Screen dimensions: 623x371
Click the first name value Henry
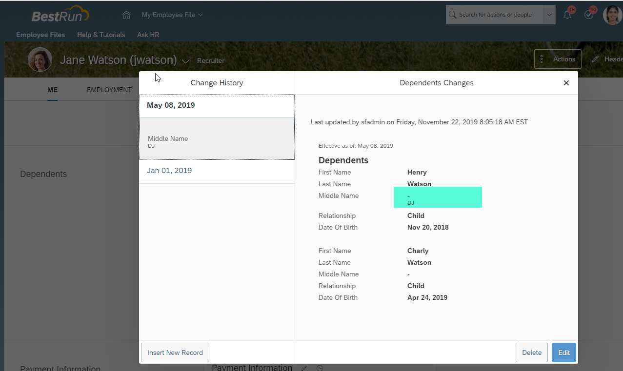pos(417,172)
